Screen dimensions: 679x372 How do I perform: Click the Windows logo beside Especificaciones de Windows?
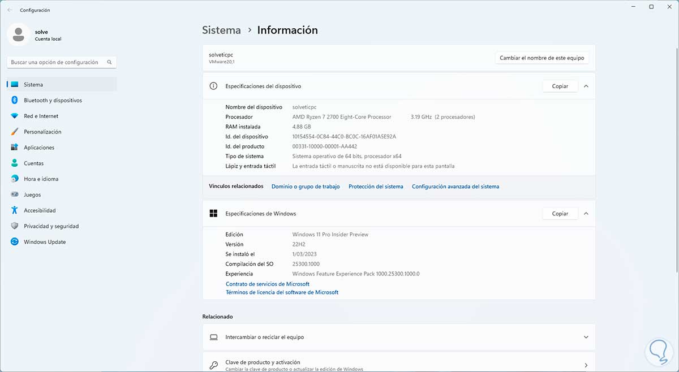(x=213, y=214)
